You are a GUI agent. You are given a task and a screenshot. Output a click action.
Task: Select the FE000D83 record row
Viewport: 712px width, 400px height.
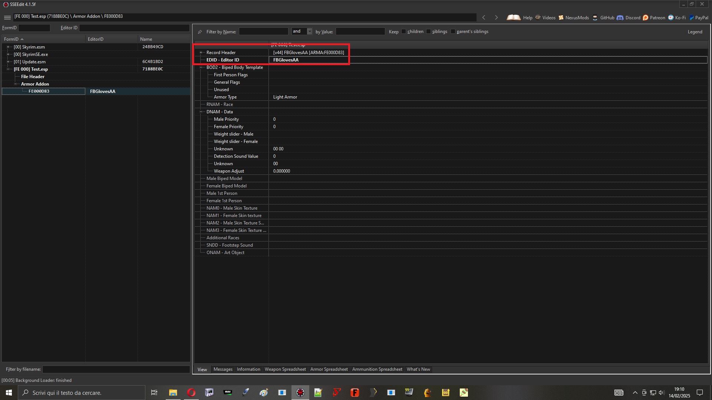pos(96,91)
